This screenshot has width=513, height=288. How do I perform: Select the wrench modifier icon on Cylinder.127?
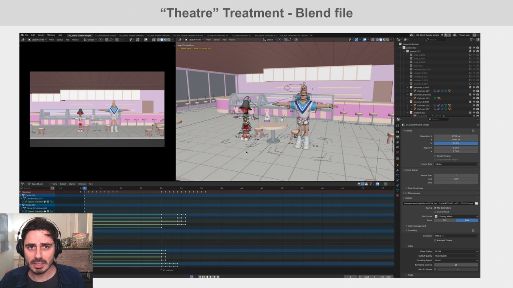tap(442, 91)
